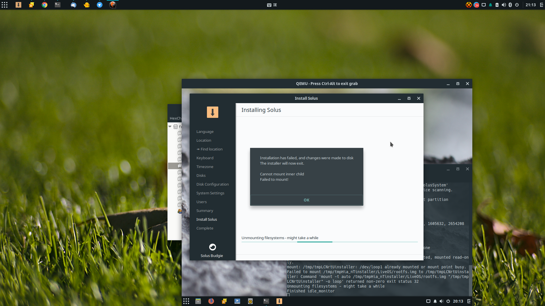Open tray icon with 34 notification badge
This screenshot has width=545, height=306.
point(476,5)
